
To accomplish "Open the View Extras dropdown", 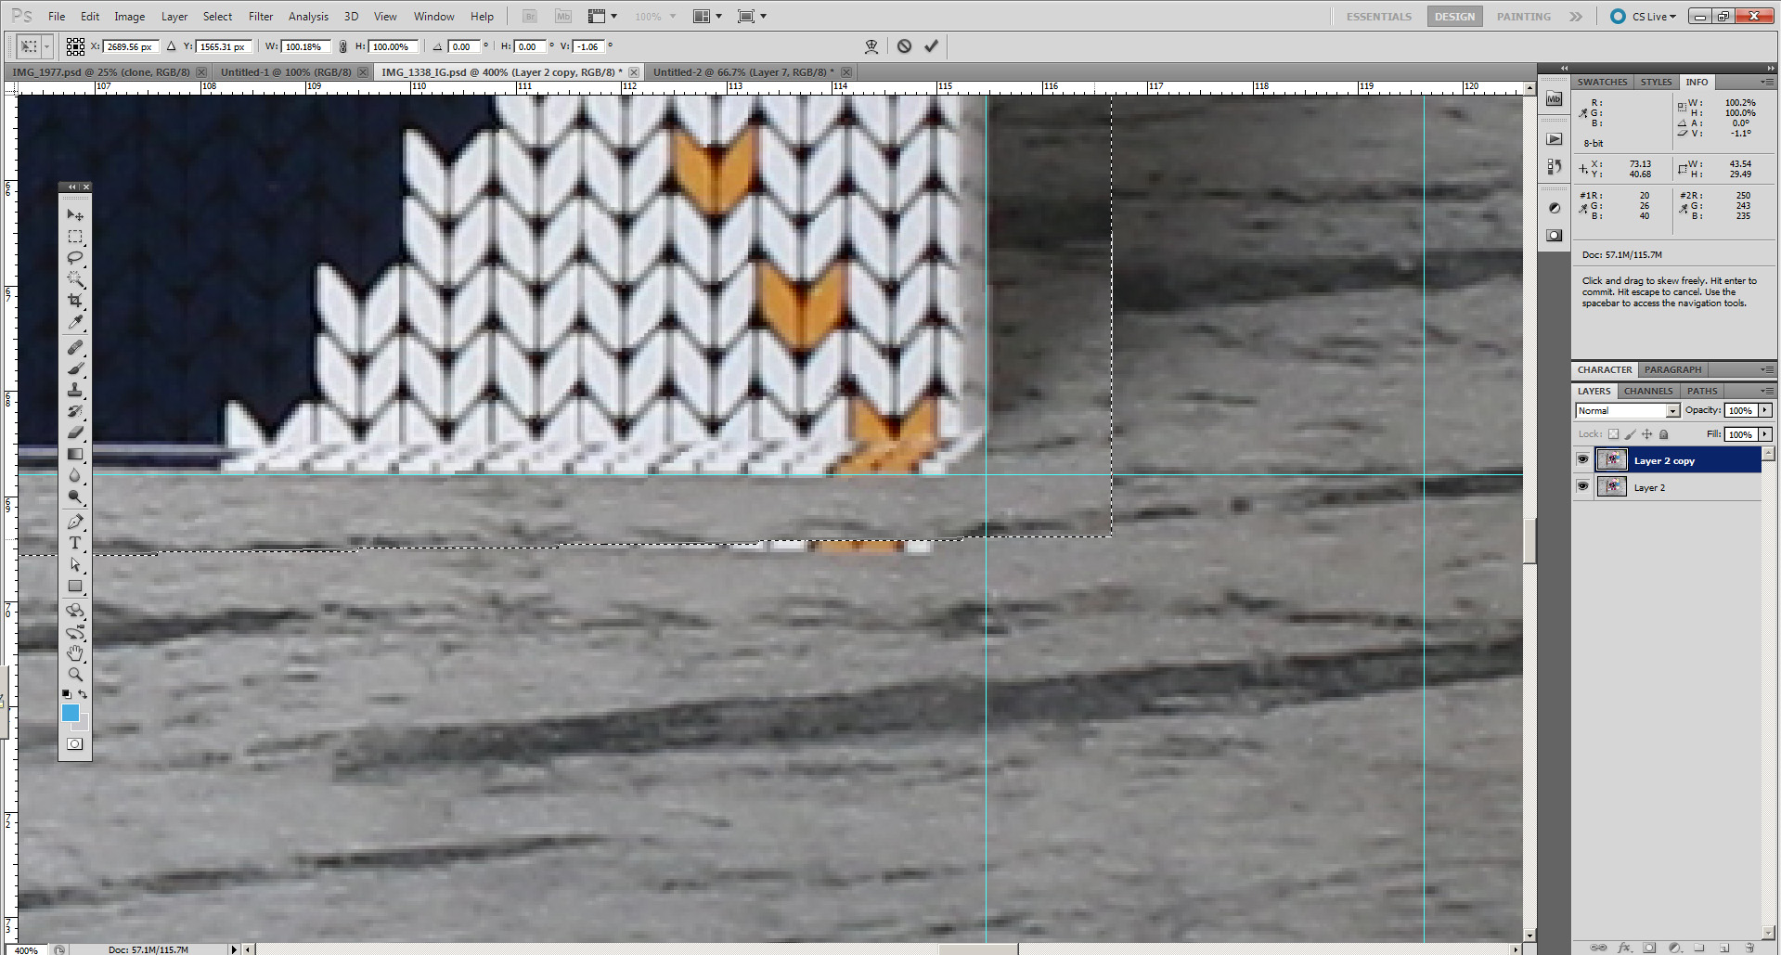I will (603, 17).
